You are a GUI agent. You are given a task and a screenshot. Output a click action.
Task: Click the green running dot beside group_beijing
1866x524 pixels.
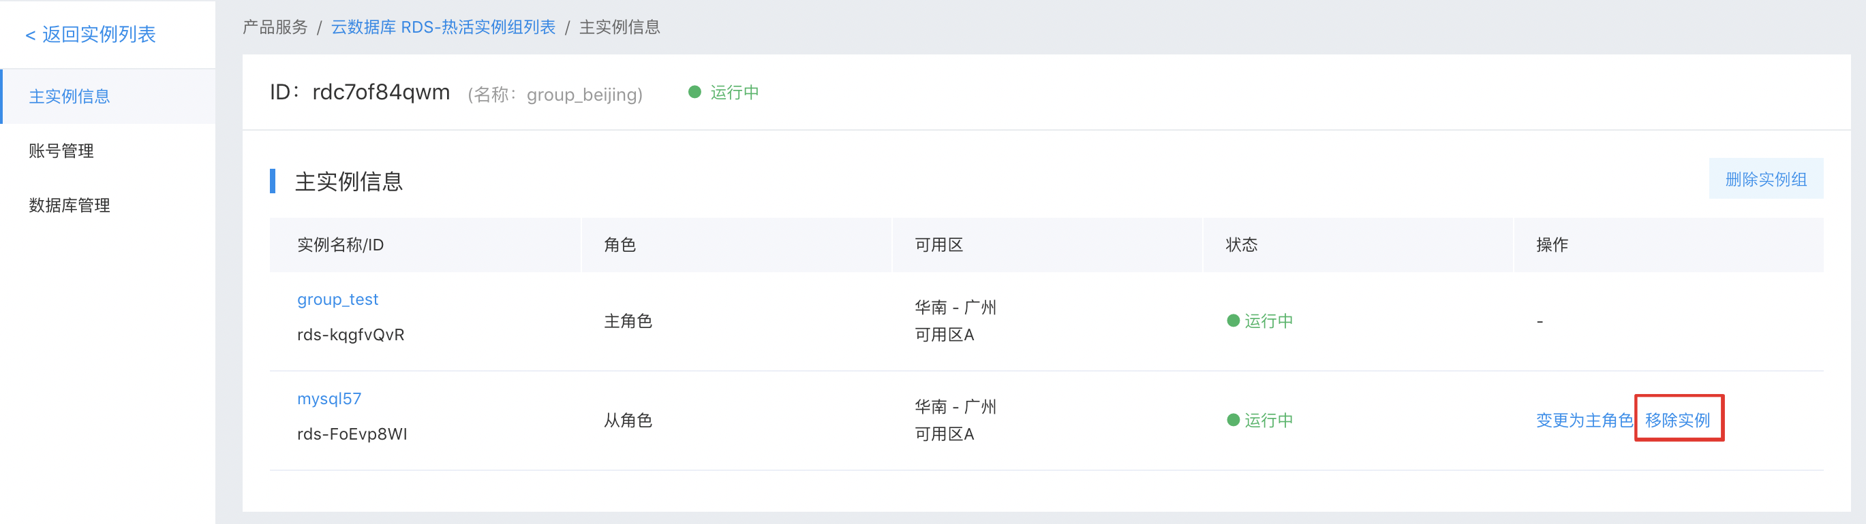(x=694, y=92)
